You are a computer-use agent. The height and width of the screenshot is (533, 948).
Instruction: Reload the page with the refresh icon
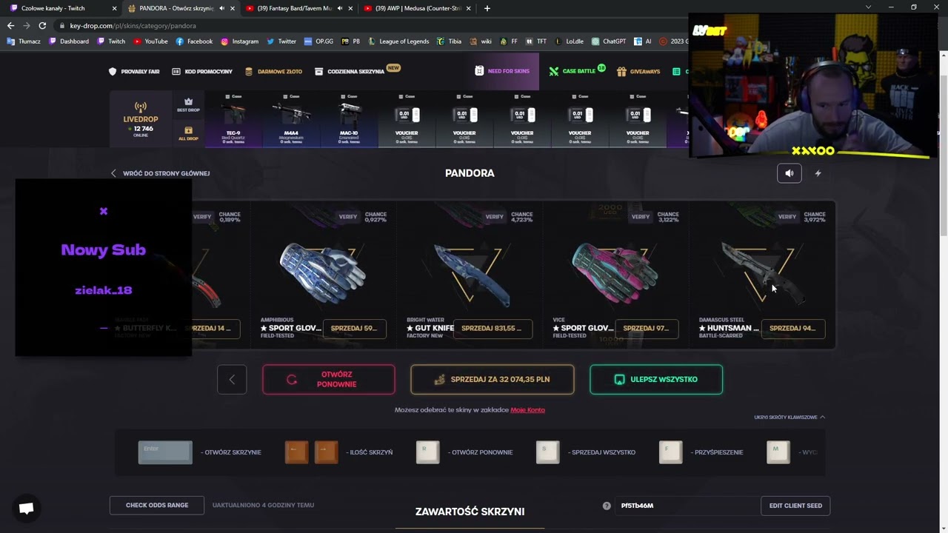[42, 25]
